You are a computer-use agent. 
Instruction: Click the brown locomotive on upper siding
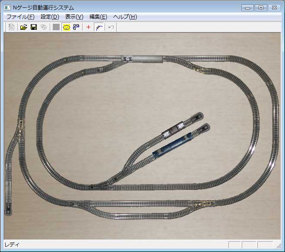point(173,130)
